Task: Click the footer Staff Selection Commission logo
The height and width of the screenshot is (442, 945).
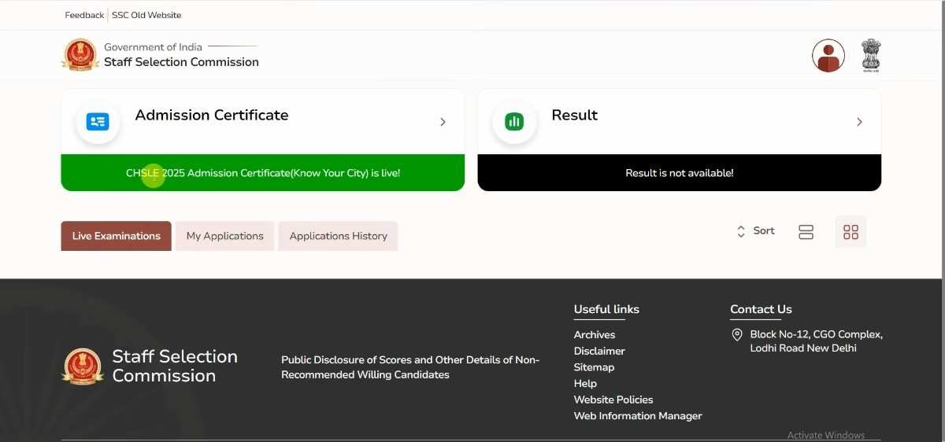Action: point(83,366)
